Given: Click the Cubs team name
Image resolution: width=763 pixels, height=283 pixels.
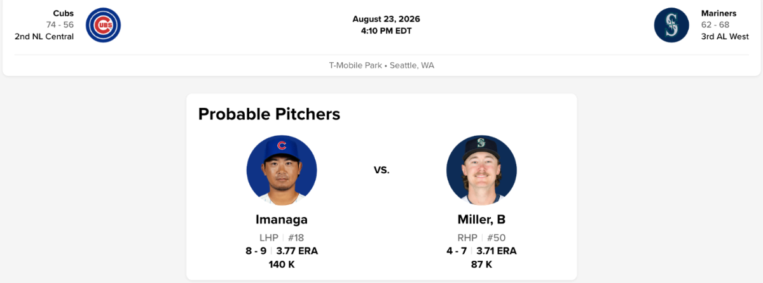Looking at the screenshot, I should click(x=64, y=13).
